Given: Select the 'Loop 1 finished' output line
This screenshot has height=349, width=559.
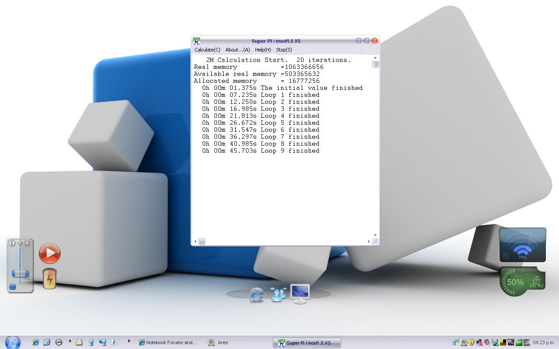Looking at the screenshot, I should coord(261,95).
